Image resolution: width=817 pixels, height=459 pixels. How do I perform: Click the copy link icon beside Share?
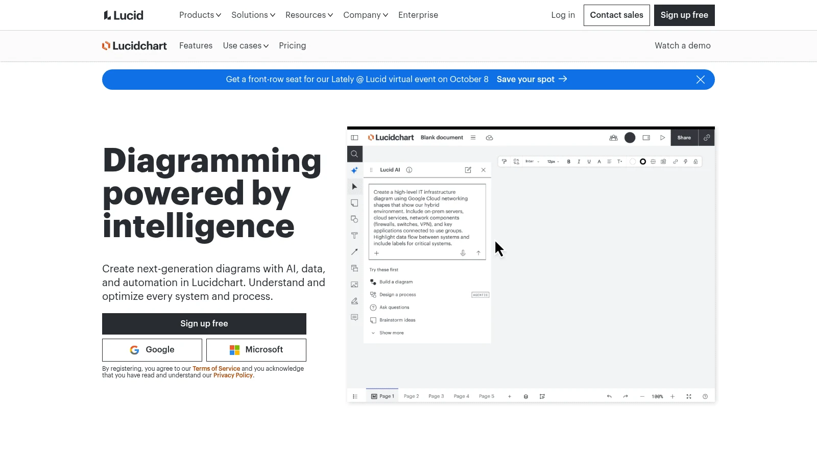pyautogui.click(x=707, y=138)
